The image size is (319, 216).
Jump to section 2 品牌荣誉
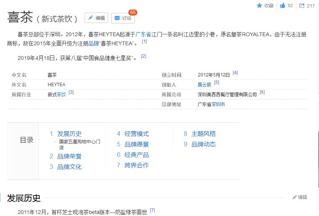tap(69, 156)
